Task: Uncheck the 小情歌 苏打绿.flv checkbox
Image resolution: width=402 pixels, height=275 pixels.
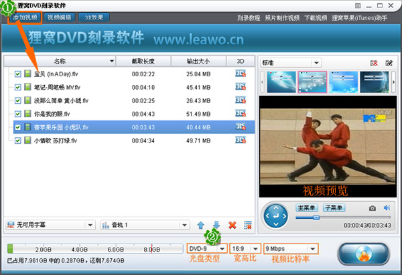Action: pos(17,141)
